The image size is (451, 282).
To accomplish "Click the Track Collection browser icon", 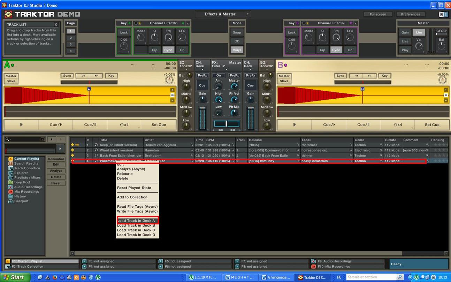I will coord(11,168).
